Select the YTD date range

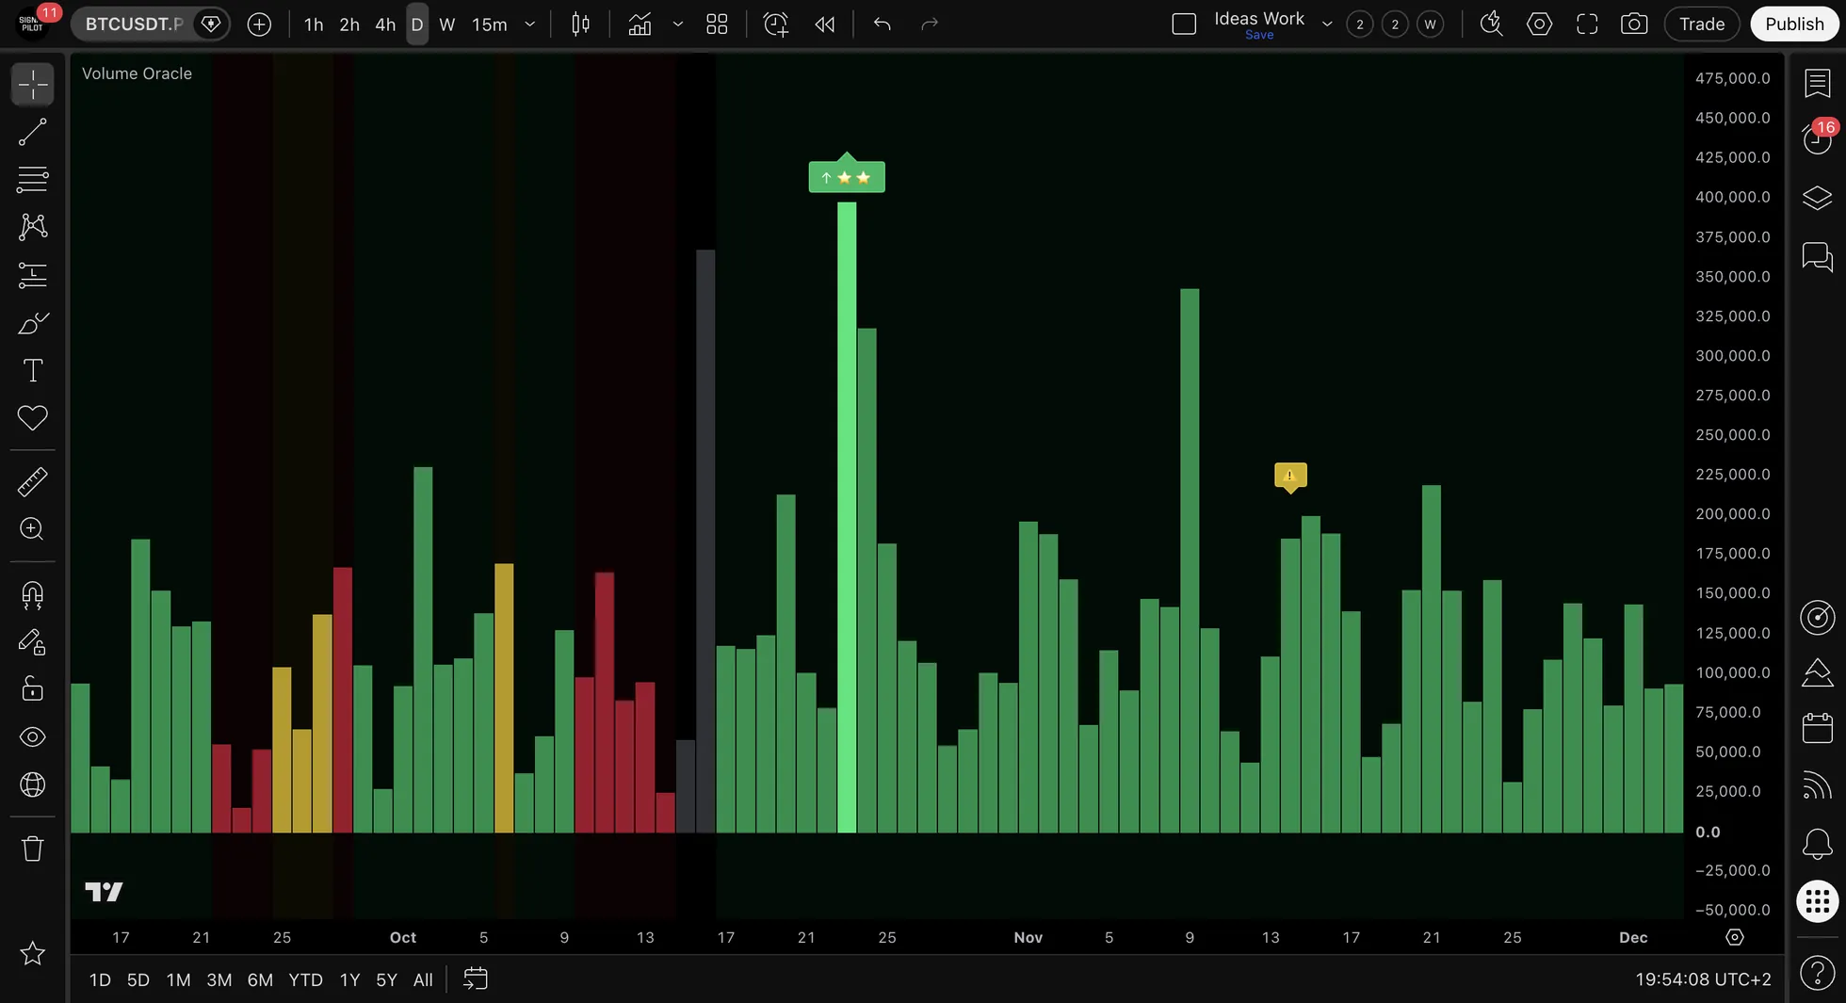[305, 979]
